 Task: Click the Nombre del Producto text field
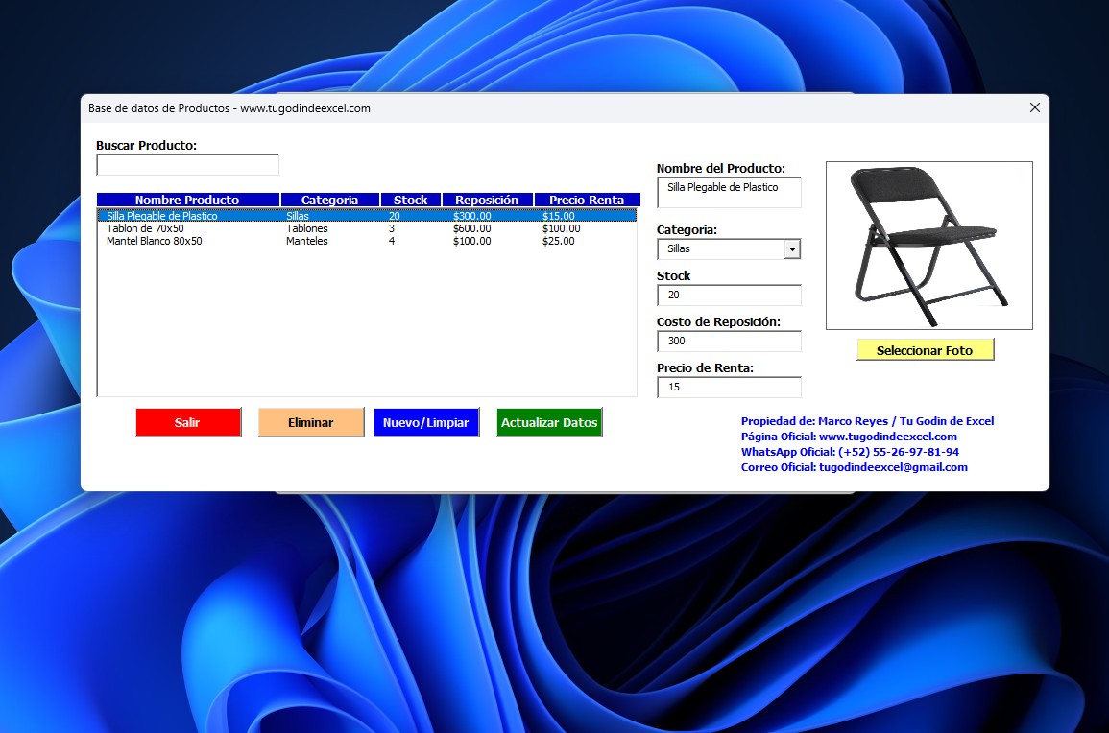coord(729,192)
